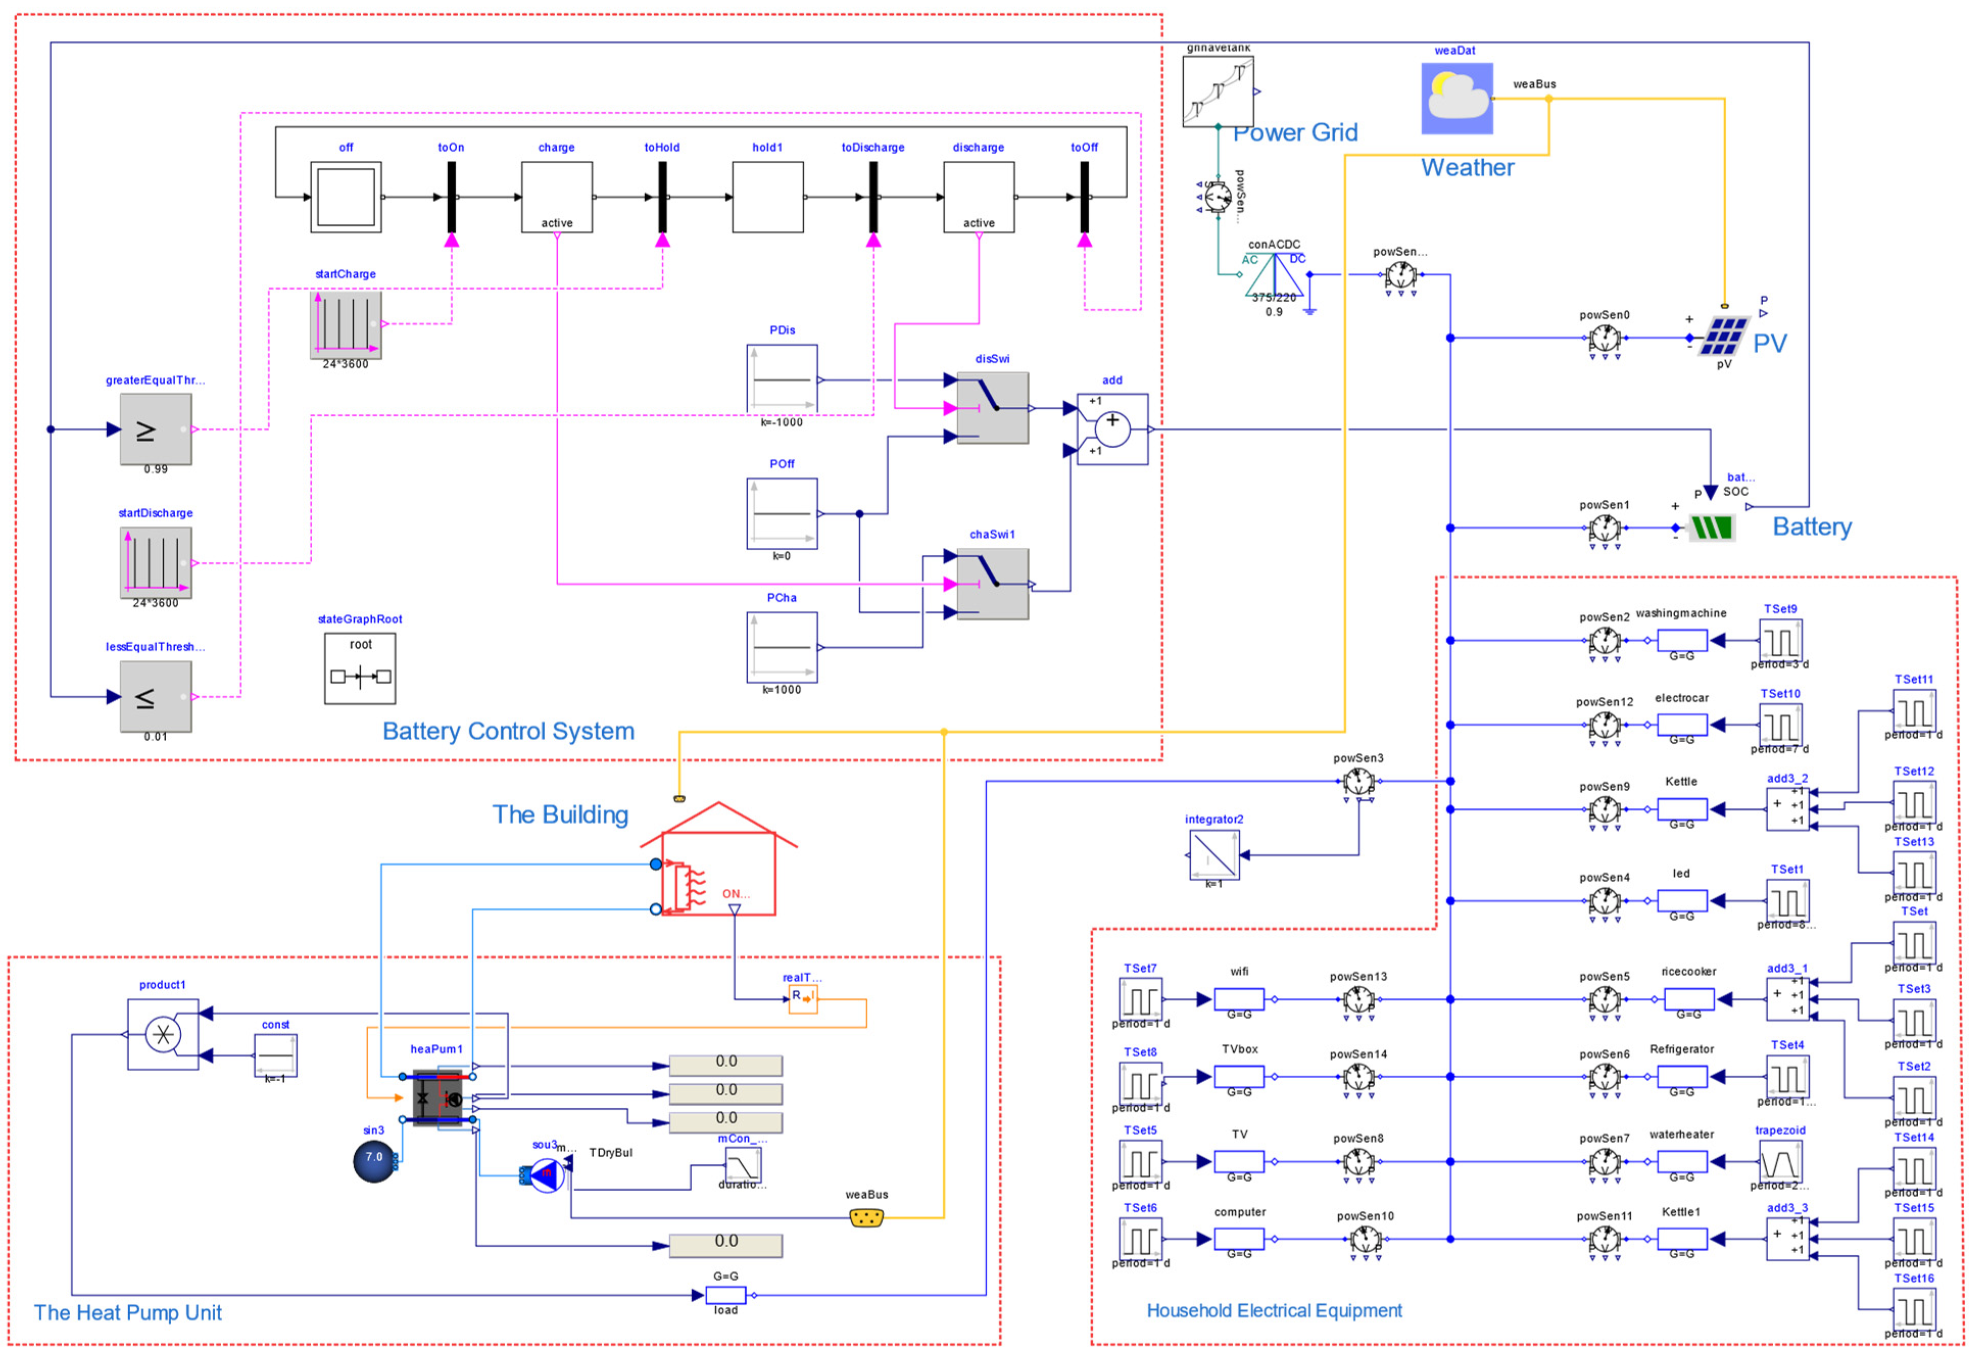Screen dimensions: 1981x1364
Task: Select the product1 multiplication block
Action: [162, 1034]
